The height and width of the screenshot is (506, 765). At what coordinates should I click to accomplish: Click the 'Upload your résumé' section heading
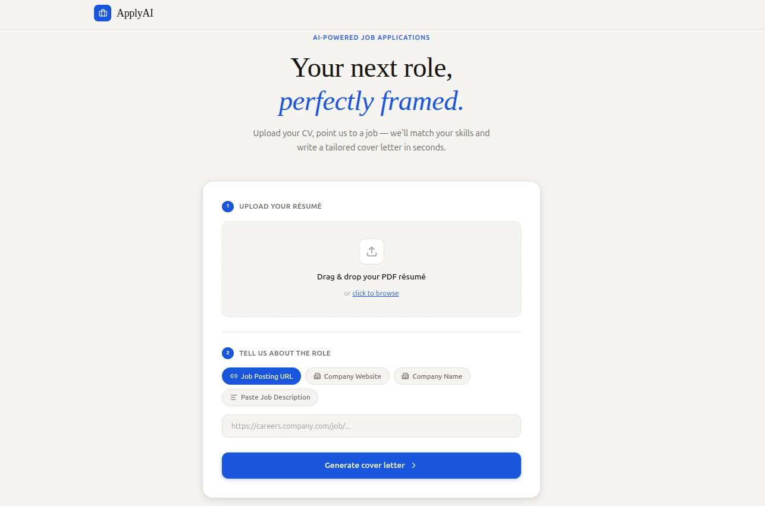[x=280, y=206]
